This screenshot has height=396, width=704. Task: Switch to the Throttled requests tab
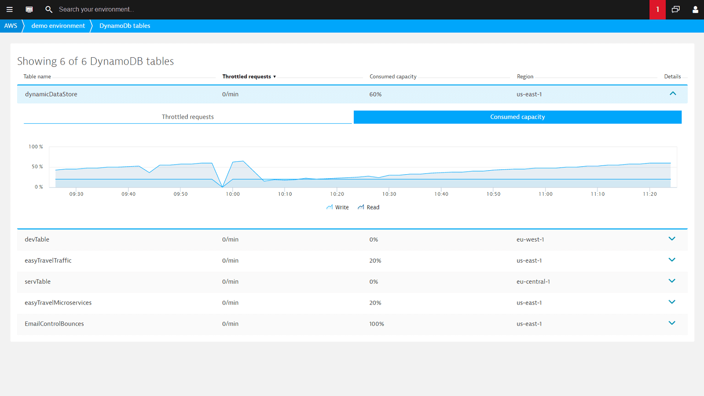188,117
